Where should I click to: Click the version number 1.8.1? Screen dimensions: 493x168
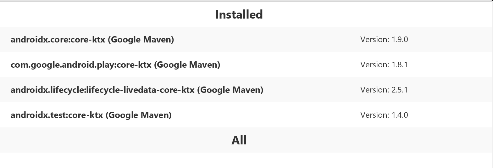tap(400, 65)
